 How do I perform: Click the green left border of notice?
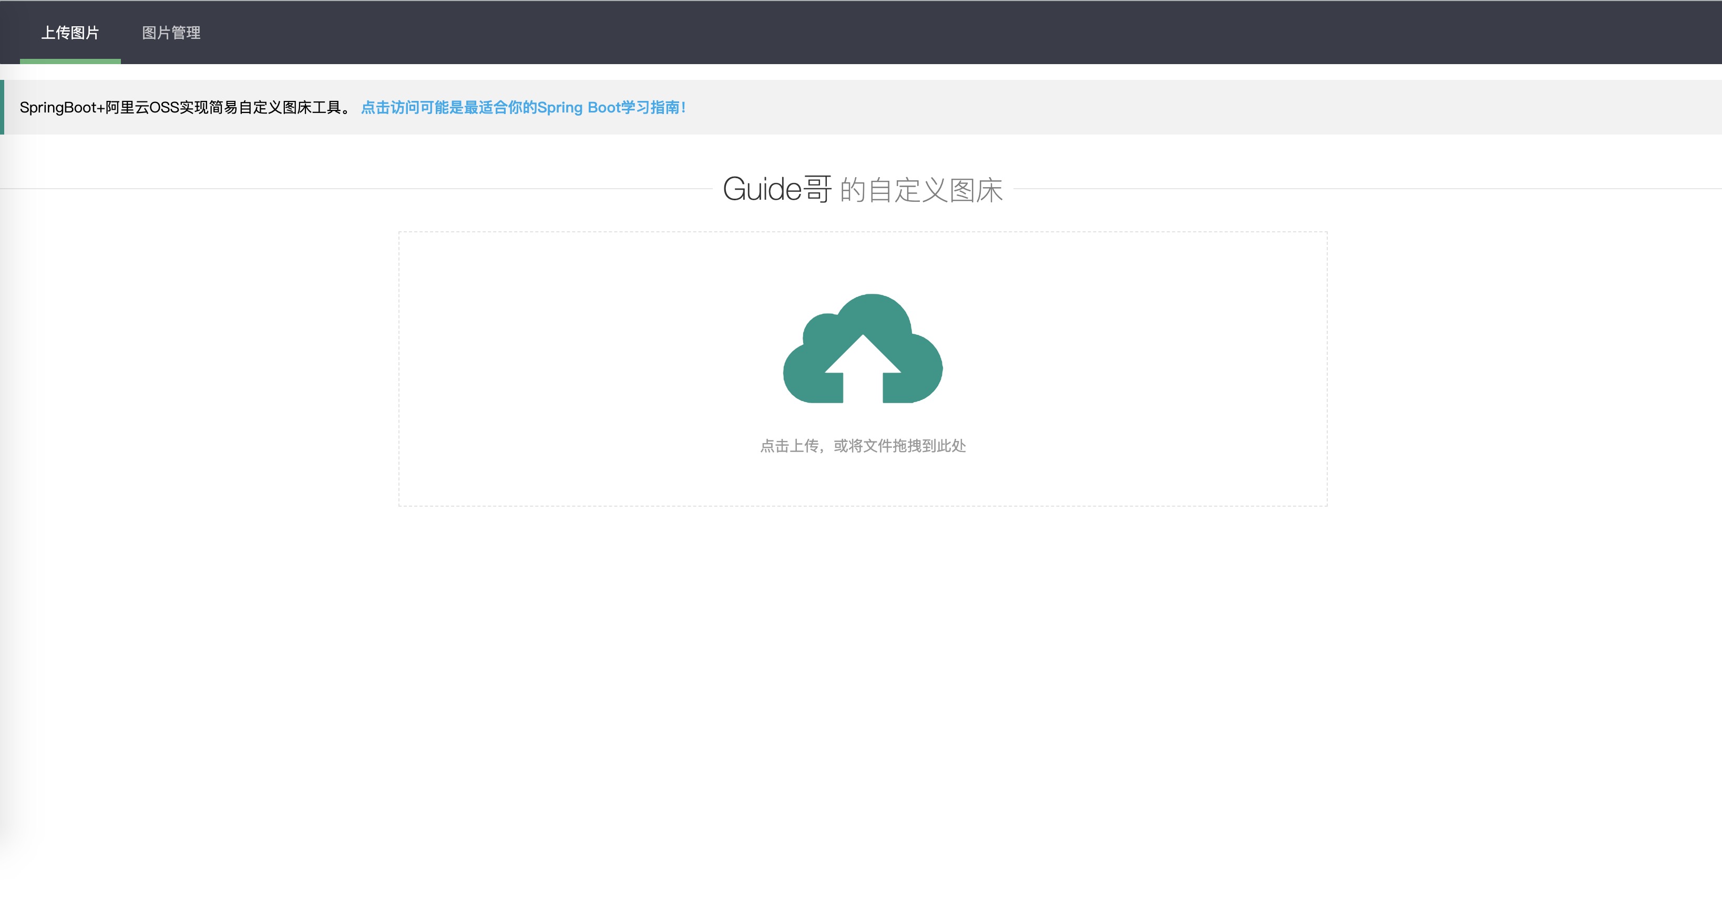[2, 108]
